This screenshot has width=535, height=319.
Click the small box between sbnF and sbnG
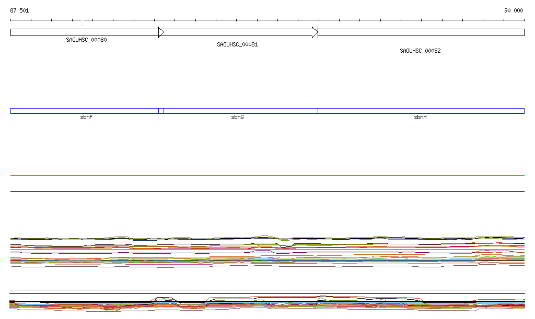coord(161,111)
